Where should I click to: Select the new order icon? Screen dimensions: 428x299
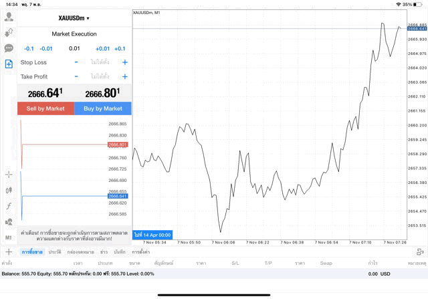point(9,64)
